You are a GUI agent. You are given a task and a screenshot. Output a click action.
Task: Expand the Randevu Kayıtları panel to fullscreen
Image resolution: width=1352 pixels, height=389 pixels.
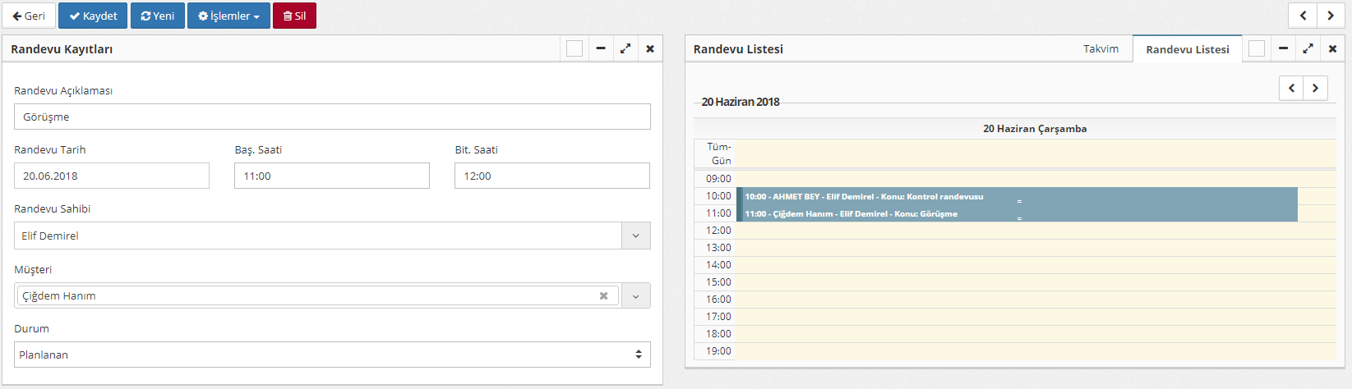[x=625, y=49]
